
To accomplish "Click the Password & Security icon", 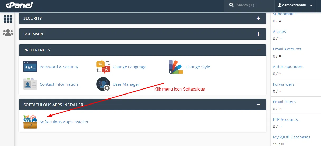I will 30,67.
